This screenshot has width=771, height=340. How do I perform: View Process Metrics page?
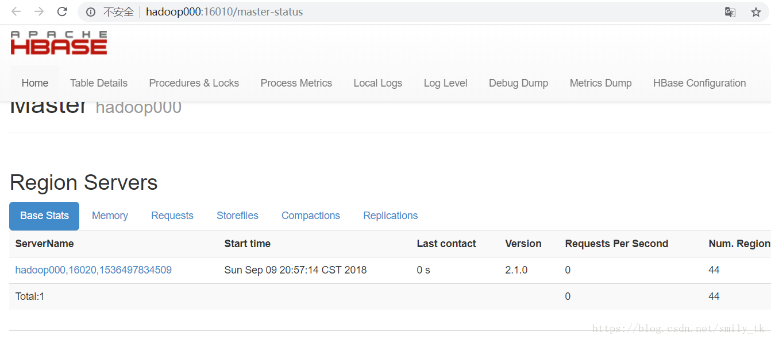click(x=296, y=83)
